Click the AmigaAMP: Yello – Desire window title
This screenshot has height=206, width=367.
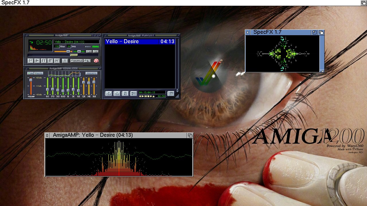[93, 135]
